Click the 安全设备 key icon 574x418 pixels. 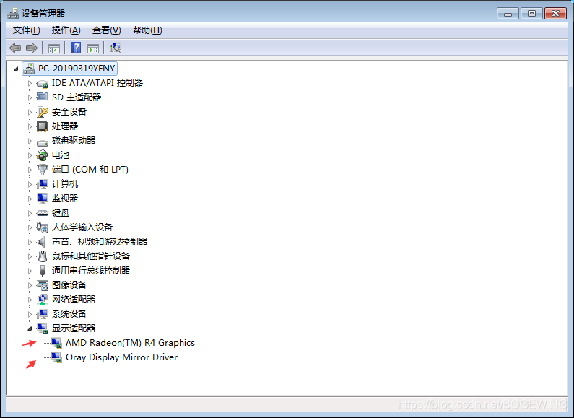[x=43, y=112]
